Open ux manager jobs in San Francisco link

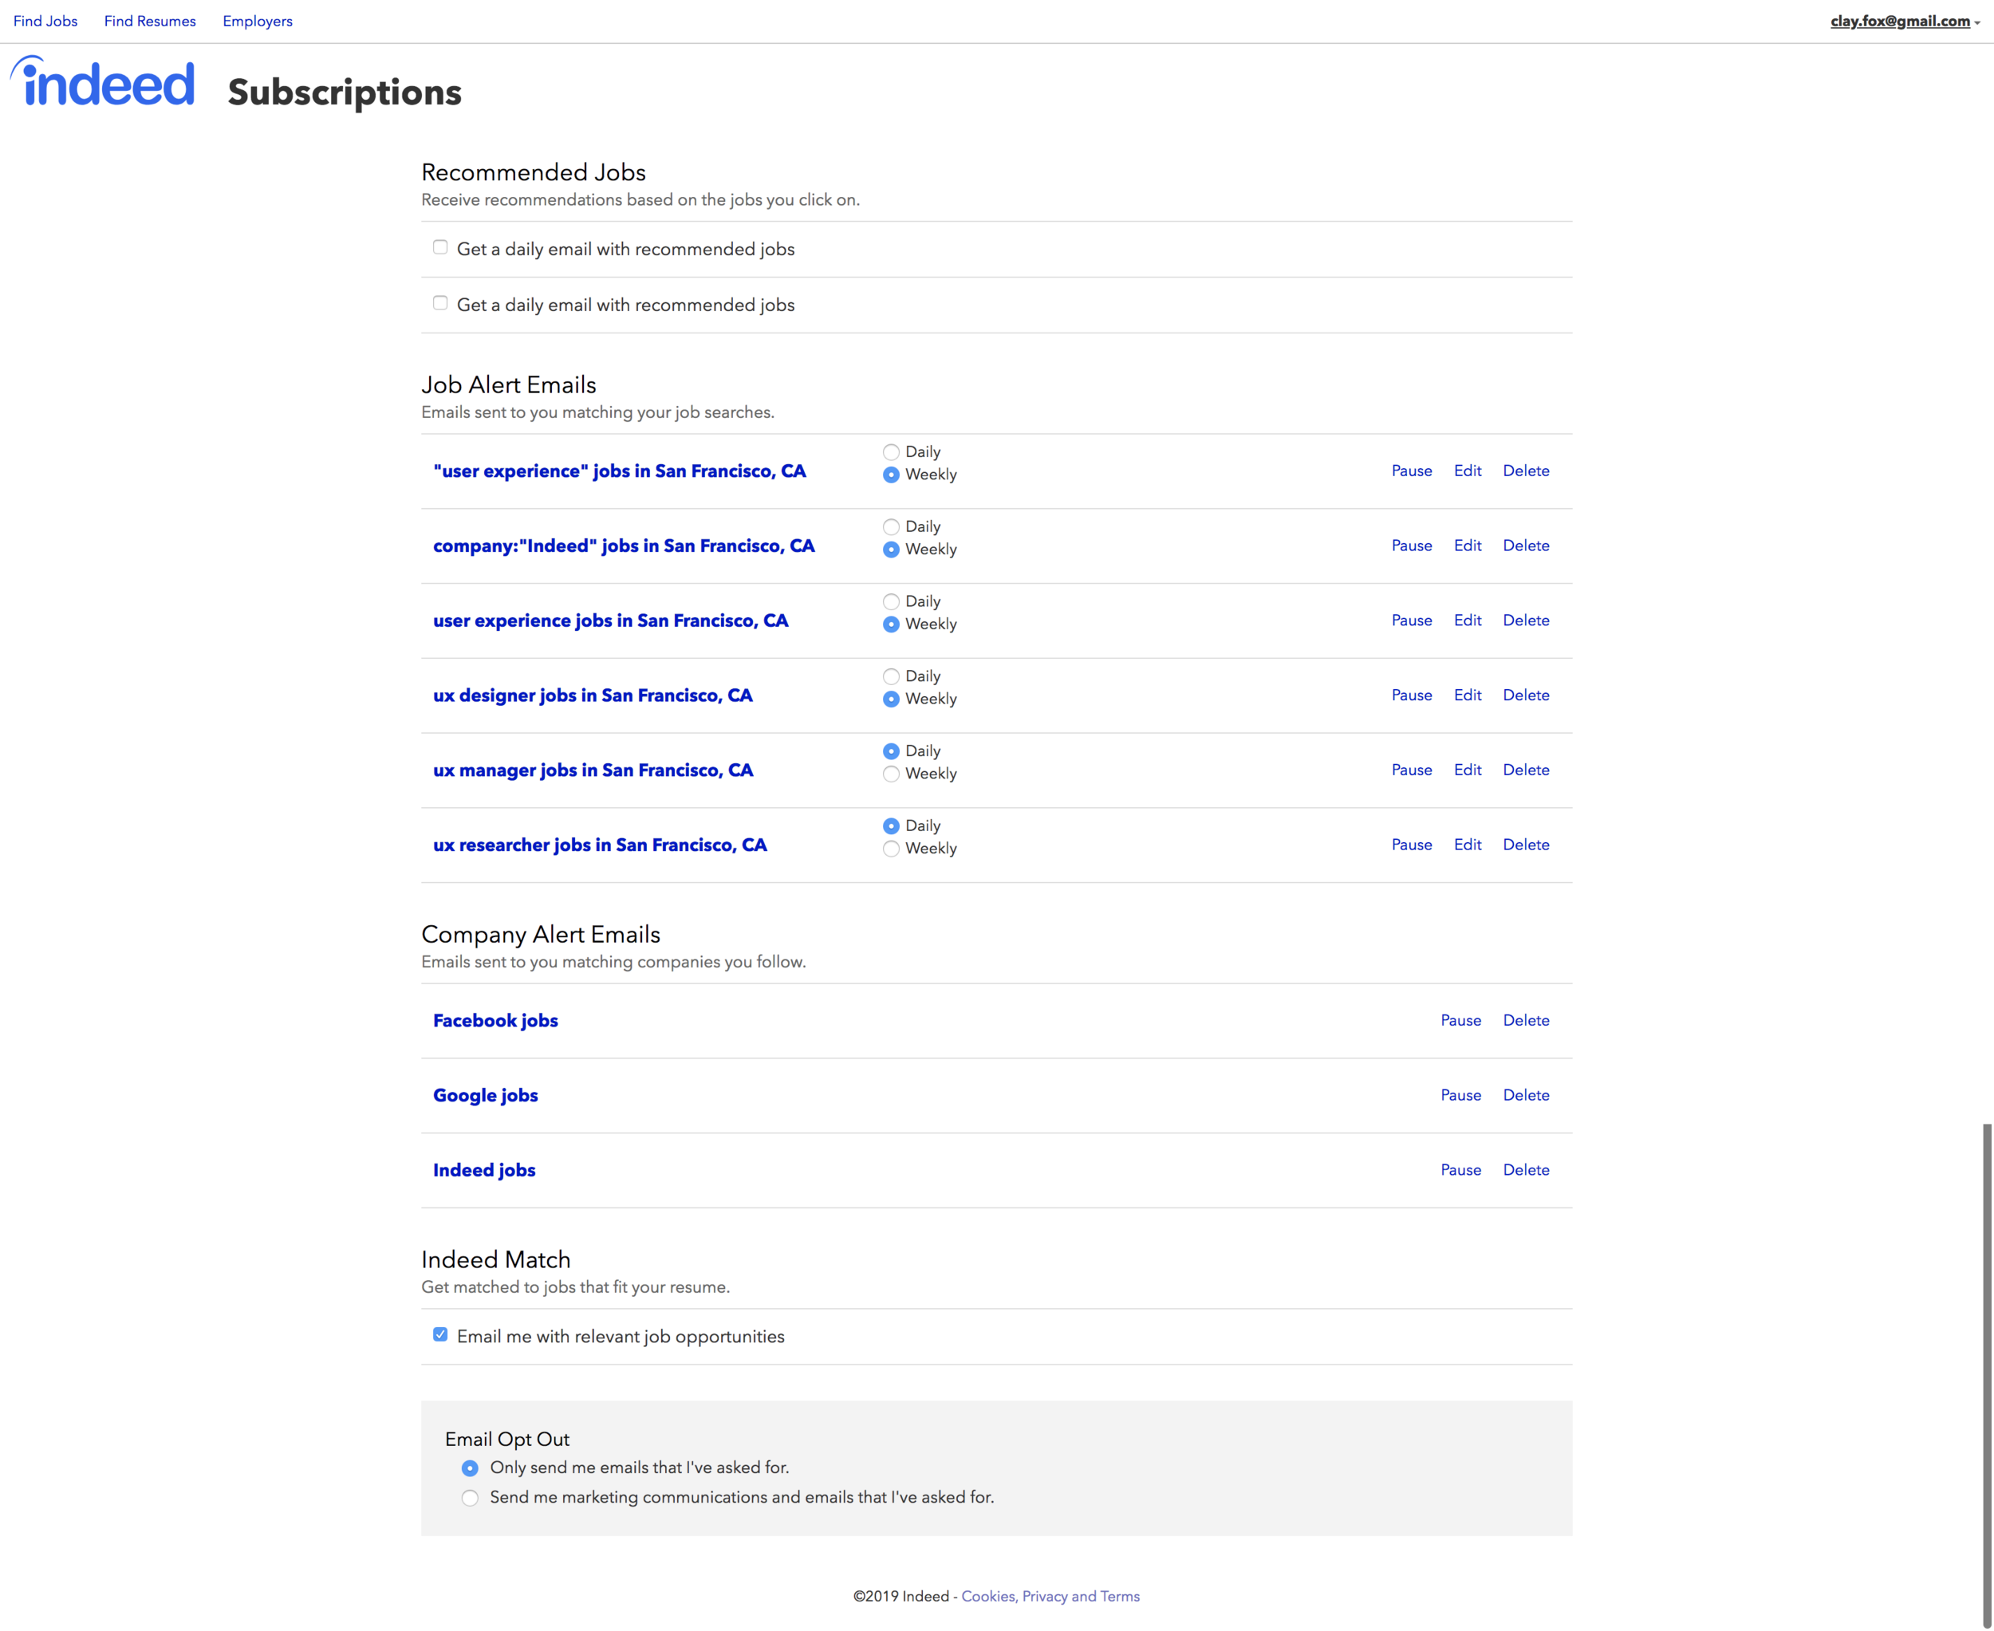593,770
